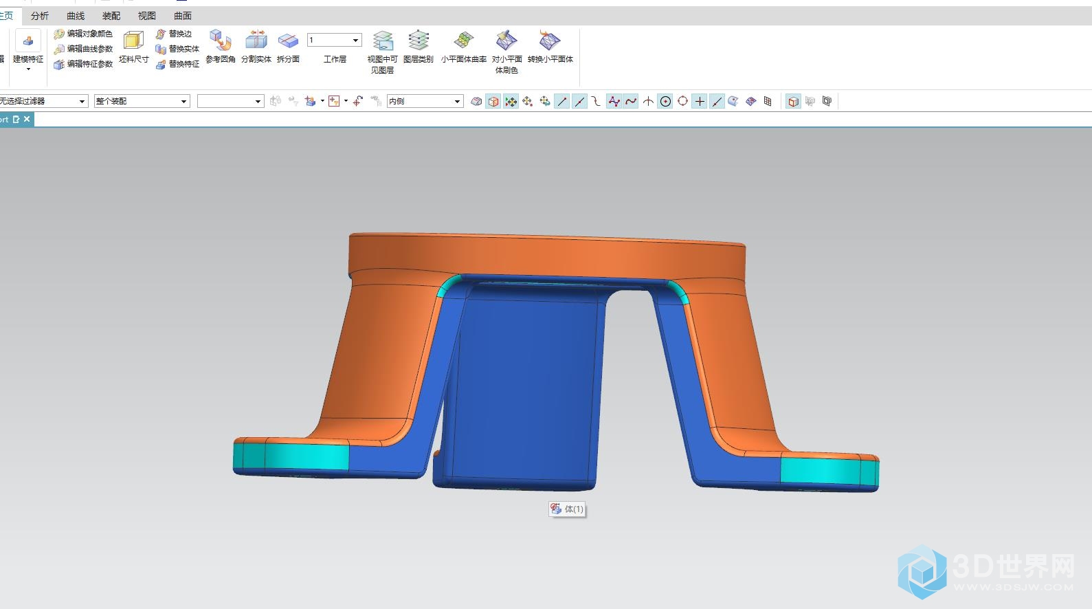
Task: Click 编辑特征参数 tool
Action: coord(84,64)
